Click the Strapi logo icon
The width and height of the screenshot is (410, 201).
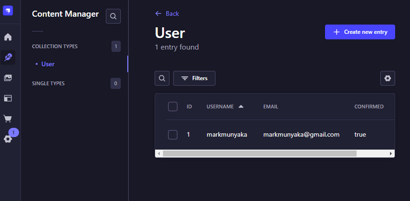point(8,10)
